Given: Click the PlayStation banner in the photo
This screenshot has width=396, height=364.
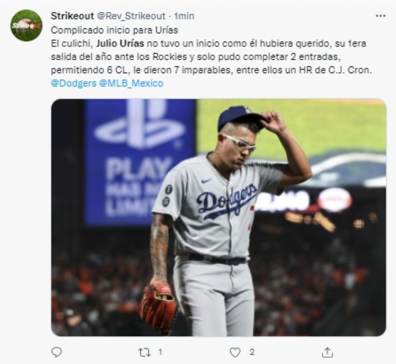Looking at the screenshot, I should click(x=140, y=162).
